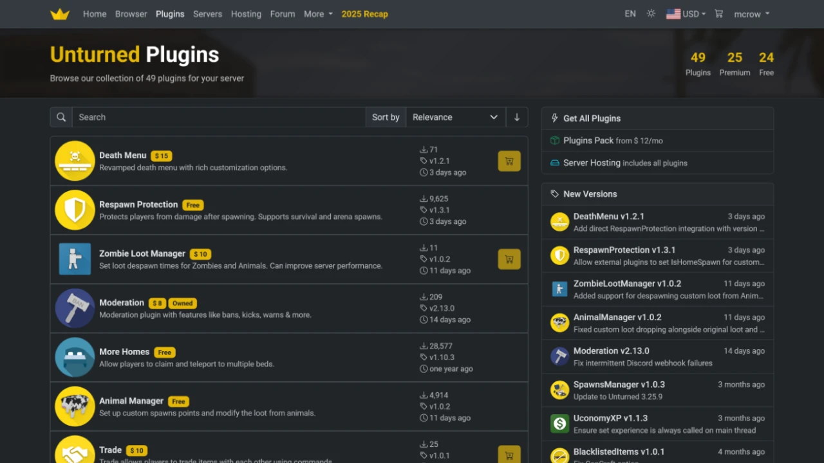Viewport: 824px width, 463px height.
Task: Open the USD currency dropdown
Action: 686,14
